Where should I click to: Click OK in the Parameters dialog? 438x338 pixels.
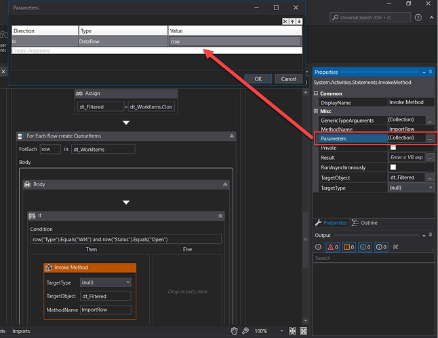coord(258,79)
